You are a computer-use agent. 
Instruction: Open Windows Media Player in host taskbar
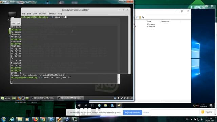(x=27, y=119)
